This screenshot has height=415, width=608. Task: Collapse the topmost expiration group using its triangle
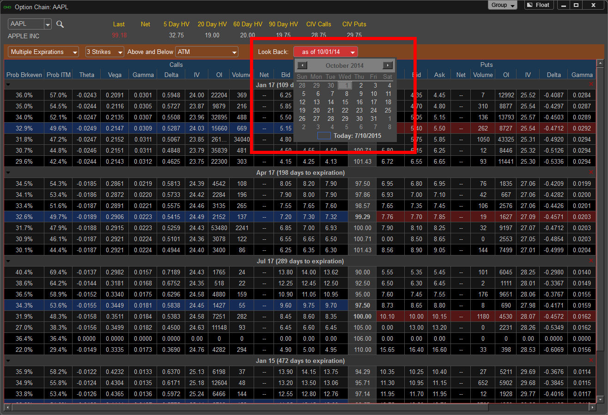(x=8, y=85)
